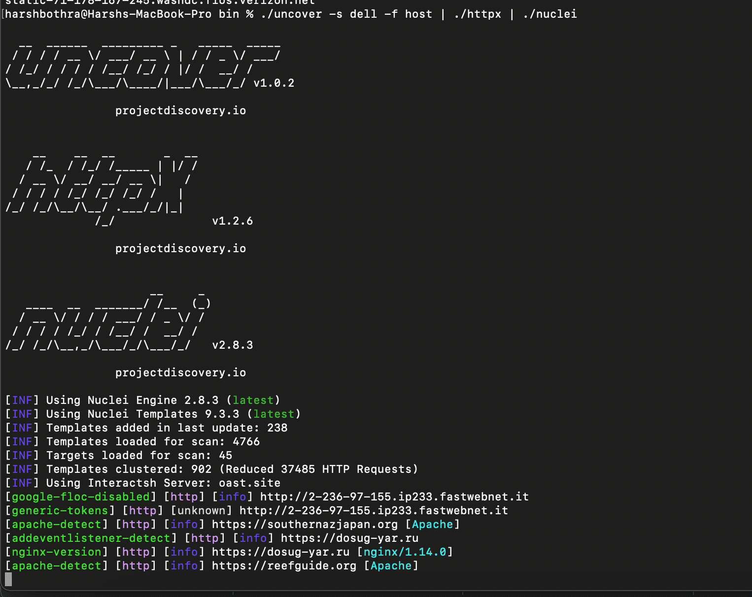Click projectdiscovery.io below the v1.2.6 banner
The width and height of the screenshot is (752, 597).
pos(180,248)
